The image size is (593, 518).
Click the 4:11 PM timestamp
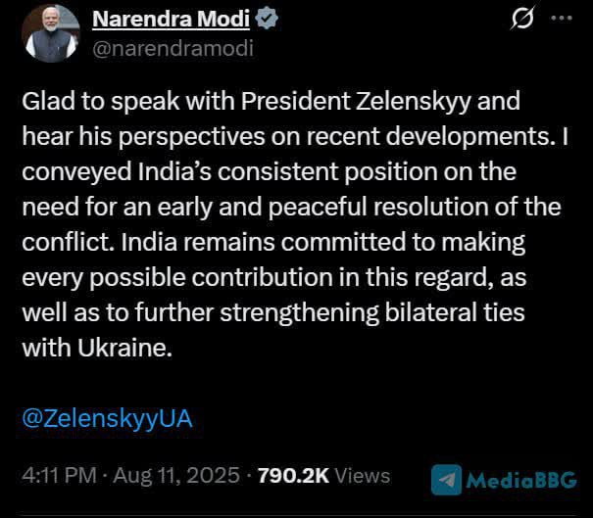[x=60, y=475]
